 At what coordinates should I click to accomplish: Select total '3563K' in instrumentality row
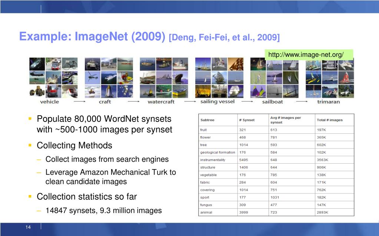[322, 160]
